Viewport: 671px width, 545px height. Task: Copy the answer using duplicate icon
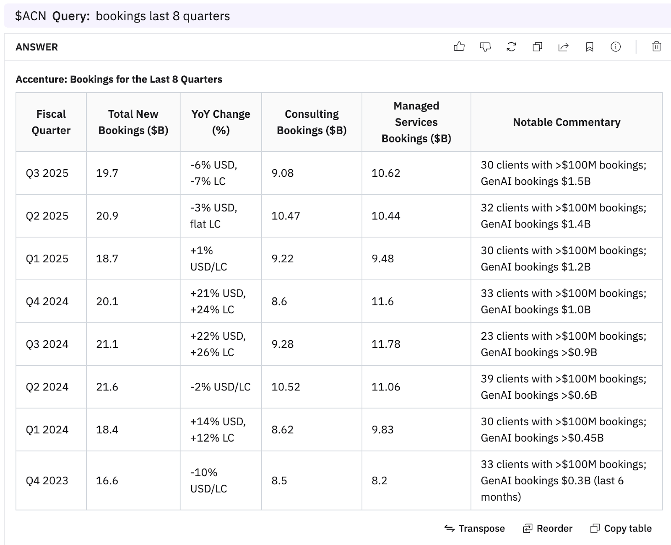tap(537, 47)
